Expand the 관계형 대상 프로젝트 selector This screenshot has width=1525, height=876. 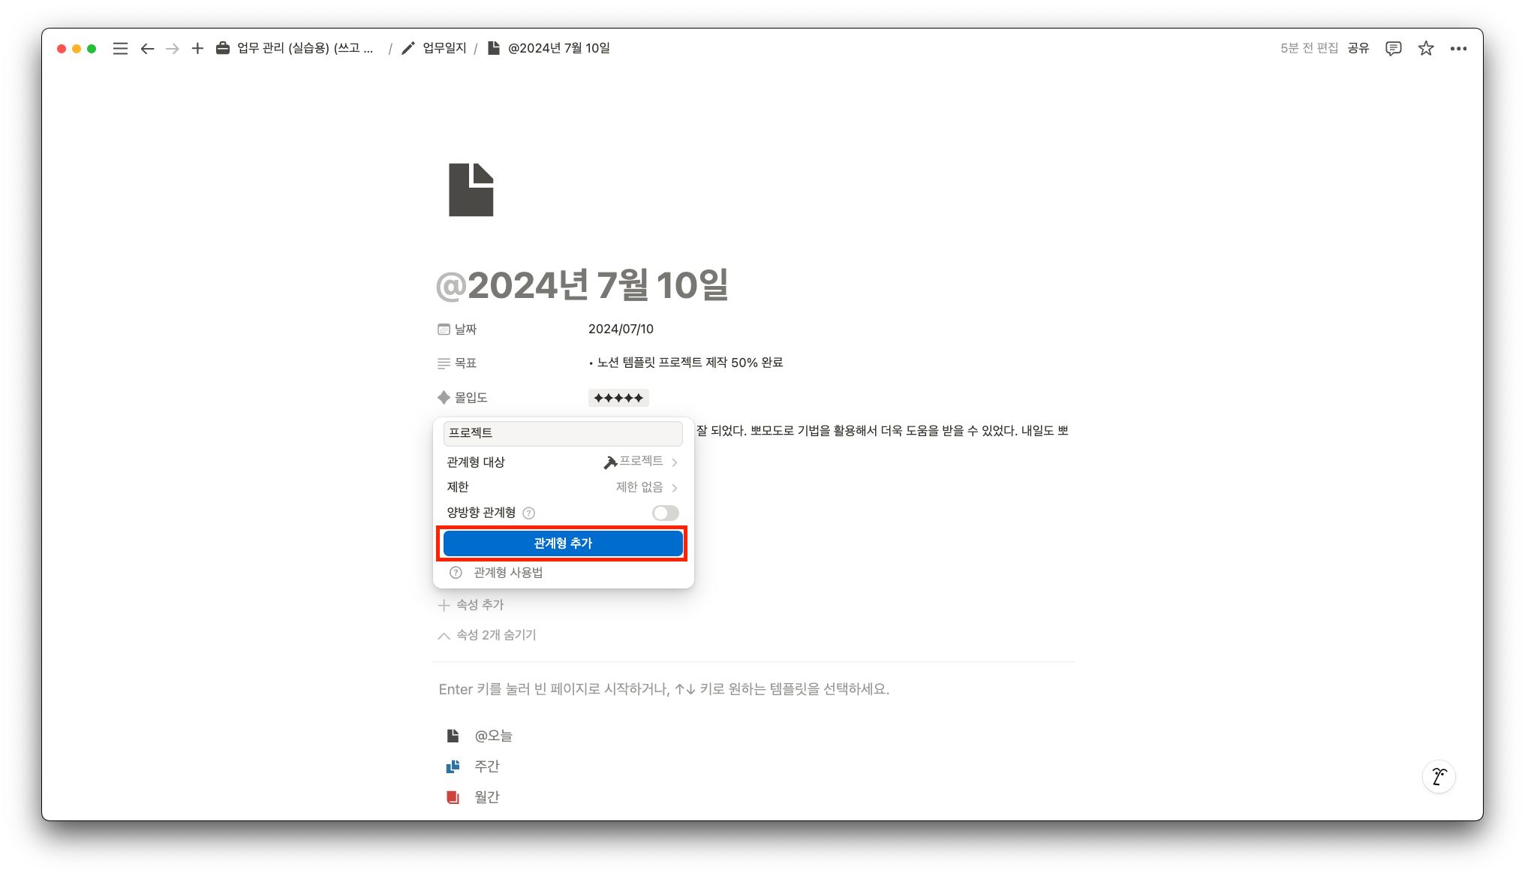[641, 462]
